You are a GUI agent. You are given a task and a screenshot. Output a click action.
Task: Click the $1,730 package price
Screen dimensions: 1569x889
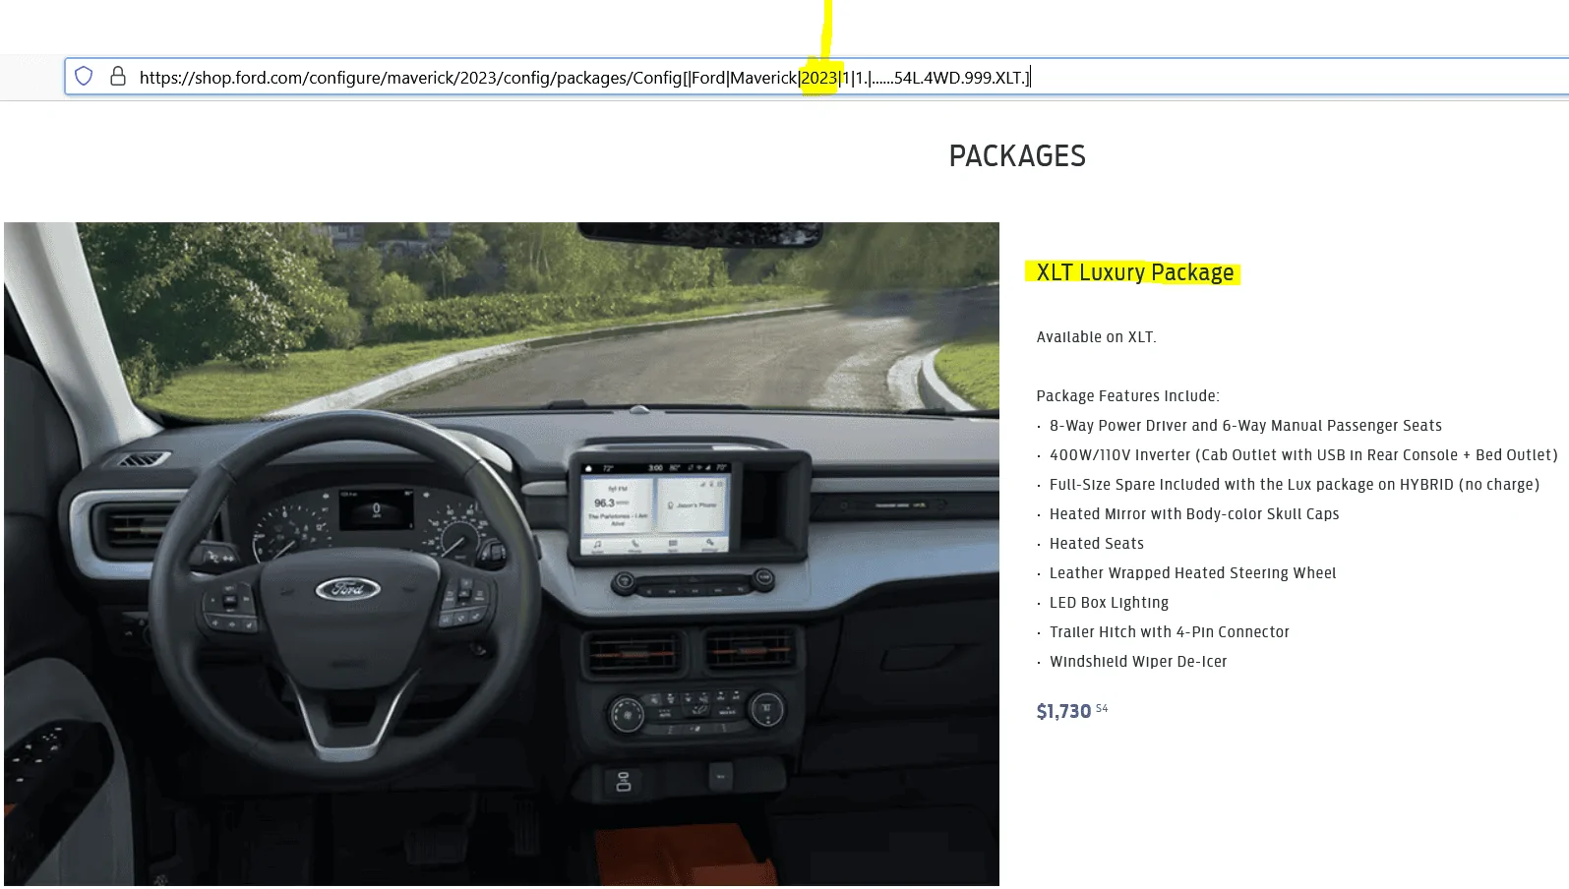click(x=1063, y=711)
